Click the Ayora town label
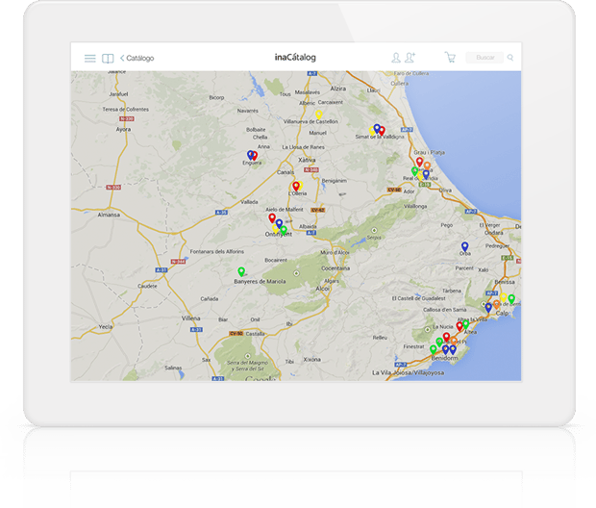This screenshot has height=508, width=596. (124, 129)
